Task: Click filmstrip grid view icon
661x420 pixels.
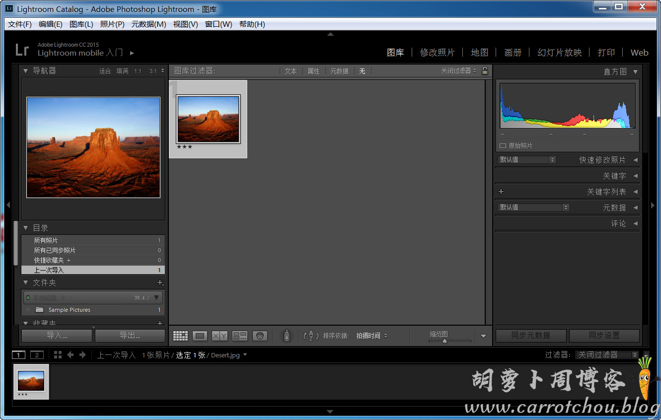Action: (x=58, y=354)
